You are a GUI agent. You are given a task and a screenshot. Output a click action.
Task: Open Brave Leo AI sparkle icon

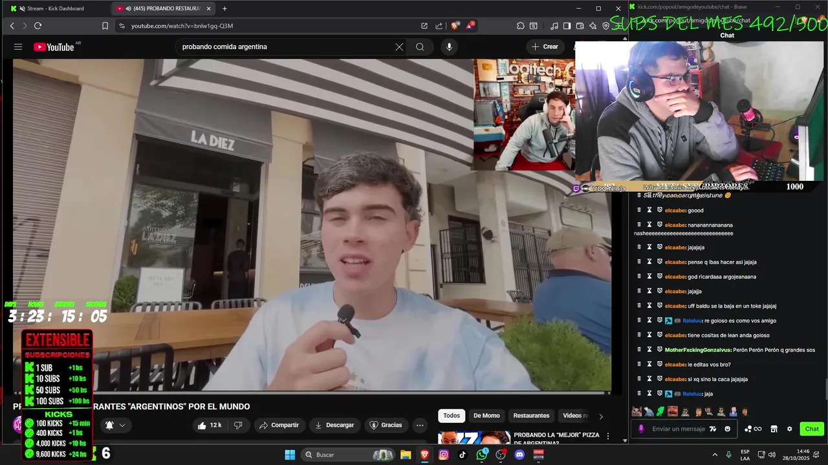(593, 26)
